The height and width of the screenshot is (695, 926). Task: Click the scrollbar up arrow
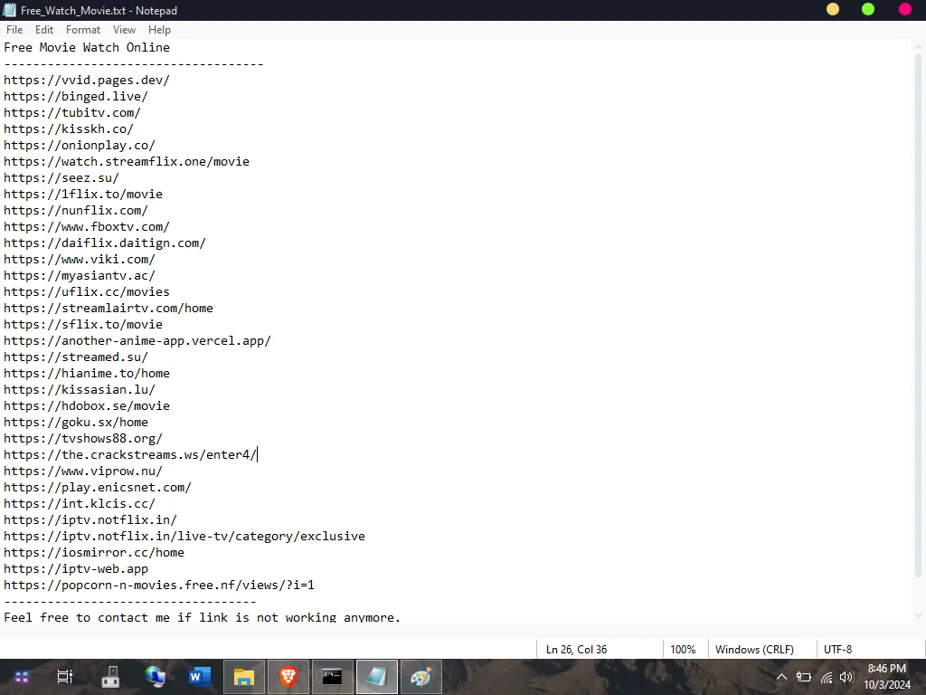coord(919,46)
